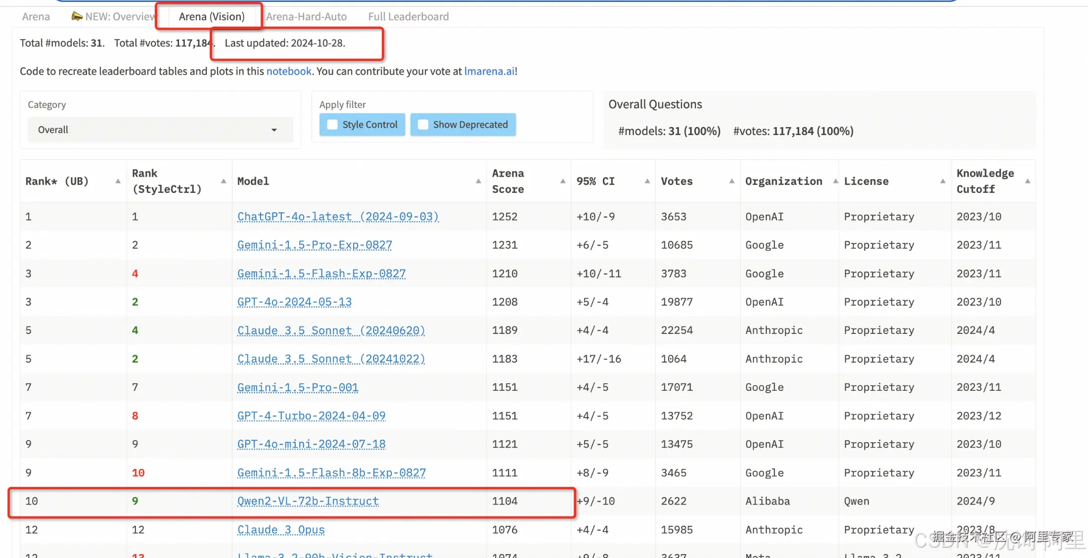
Task: Open Qwen2-VL-72b-Instruct model link
Action: click(x=308, y=501)
